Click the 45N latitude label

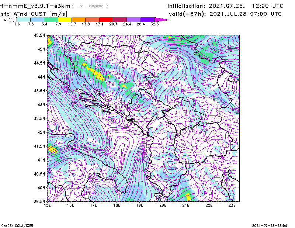coord(41,49)
